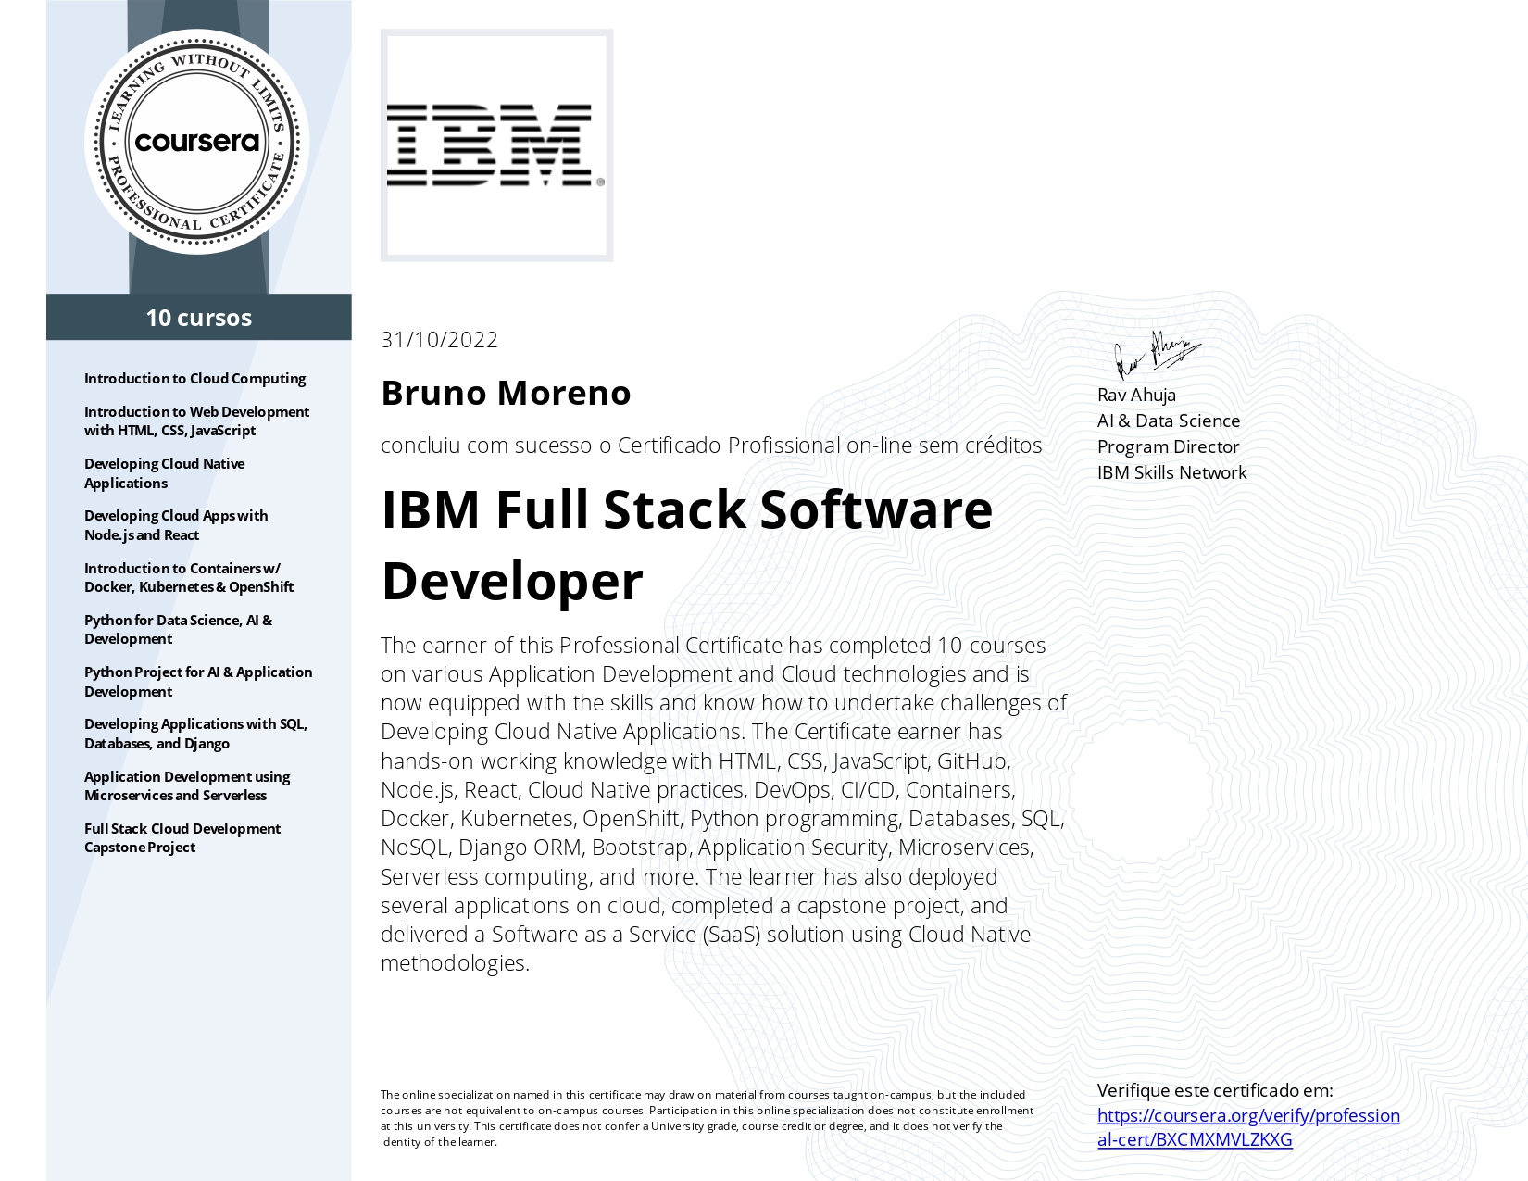Click 'IBM Skills Network' text
Image resolution: width=1528 pixels, height=1181 pixels.
pyautogui.click(x=1171, y=472)
